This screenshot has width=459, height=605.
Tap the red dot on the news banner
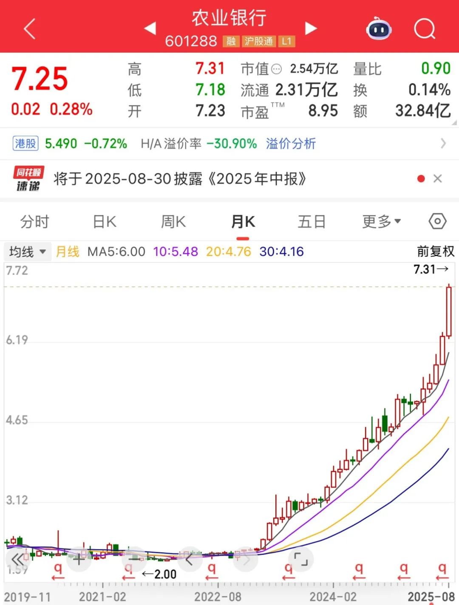[421, 179]
